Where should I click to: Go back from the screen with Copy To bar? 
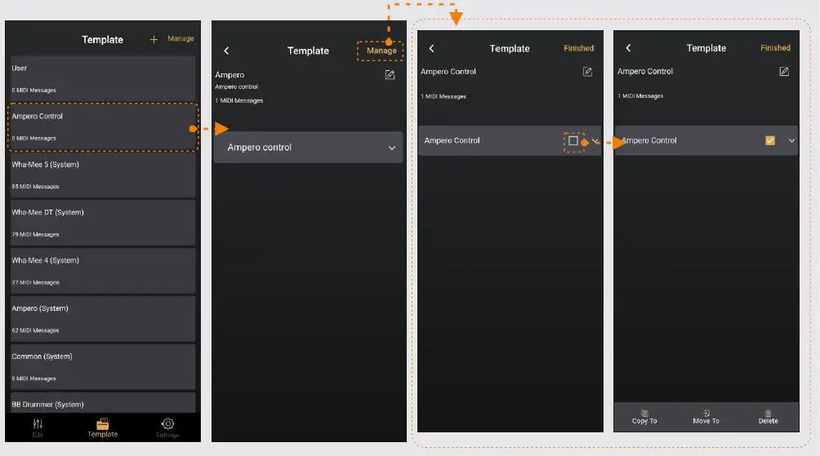[628, 48]
